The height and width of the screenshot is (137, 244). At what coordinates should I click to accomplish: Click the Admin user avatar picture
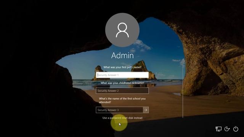point(122,30)
